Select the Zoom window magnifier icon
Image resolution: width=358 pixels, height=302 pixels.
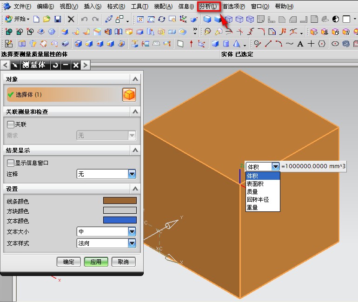[151, 20]
